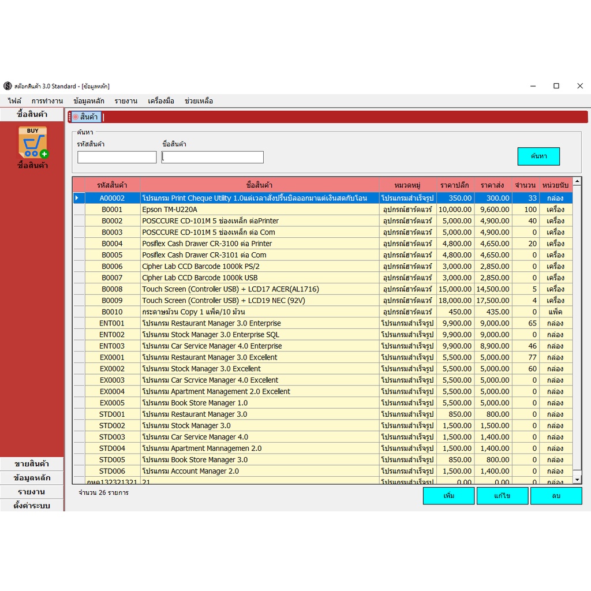The height and width of the screenshot is (591, 591).
Task: Sort by the รหัสสินค้า column header
Action: click(x=113, y=185)
